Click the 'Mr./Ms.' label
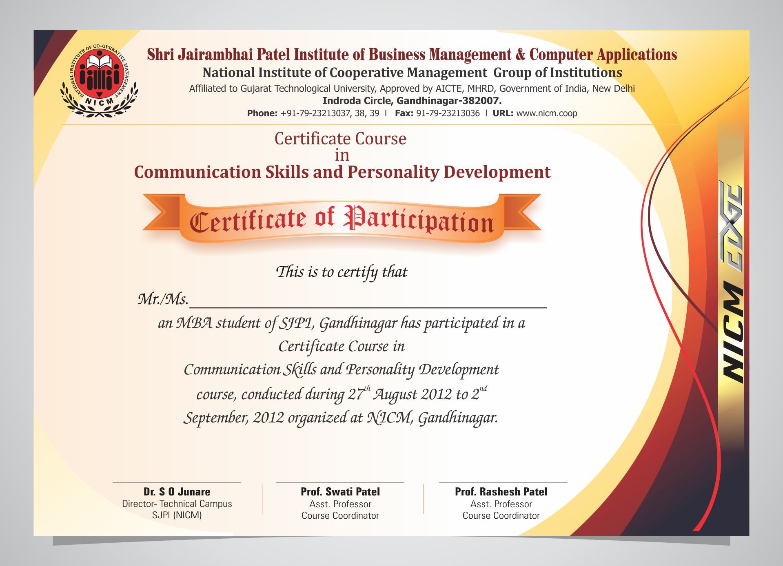The image size is (783, 566). pos(163,300)
